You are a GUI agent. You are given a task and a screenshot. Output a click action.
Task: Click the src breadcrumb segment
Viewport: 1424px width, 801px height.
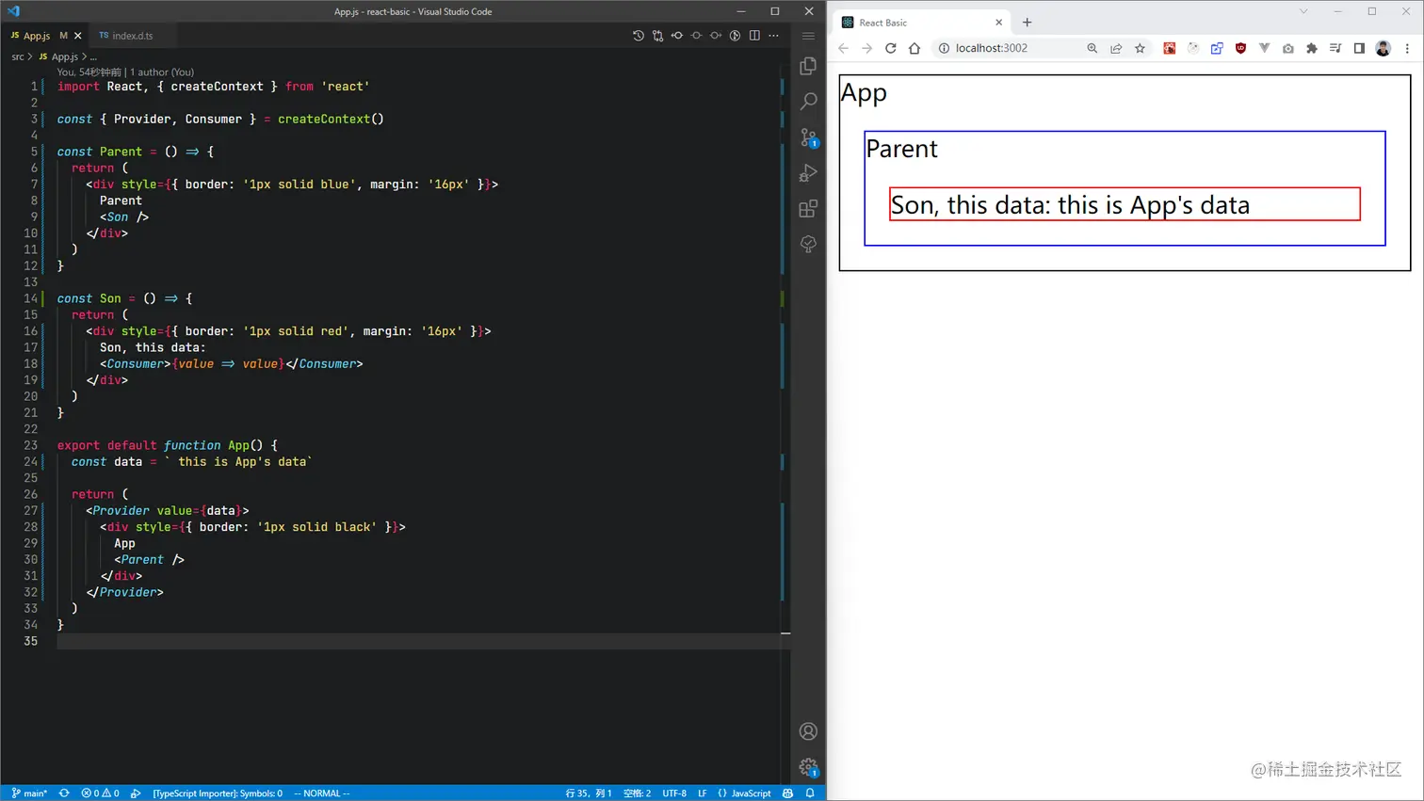(18, 56)
